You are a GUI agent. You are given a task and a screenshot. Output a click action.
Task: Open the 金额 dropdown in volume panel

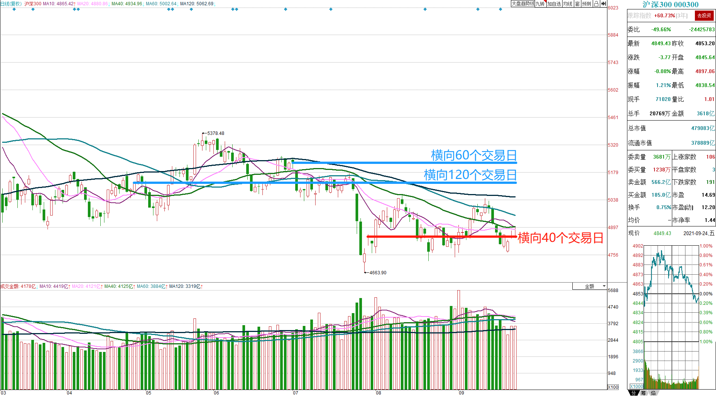589,286
